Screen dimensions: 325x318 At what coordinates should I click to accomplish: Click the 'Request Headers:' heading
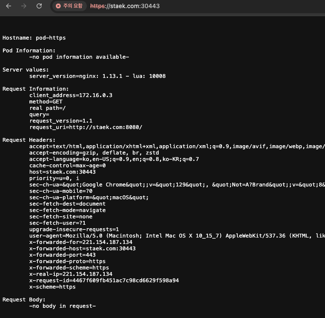pyautogui.click(x=29, y=140)
